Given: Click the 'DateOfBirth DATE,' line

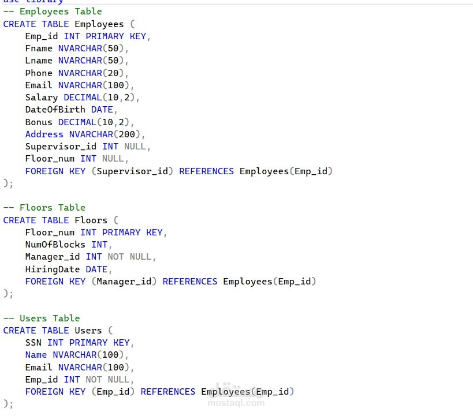Looking at the screenshot, I should pos(71,110).
